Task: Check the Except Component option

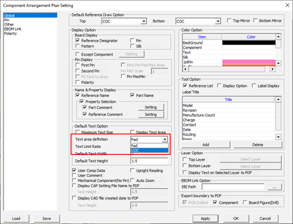Action: 78,54
